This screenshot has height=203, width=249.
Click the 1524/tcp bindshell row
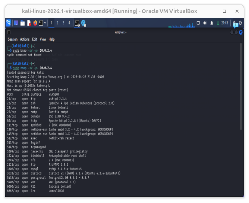click(x=47, y=156)
